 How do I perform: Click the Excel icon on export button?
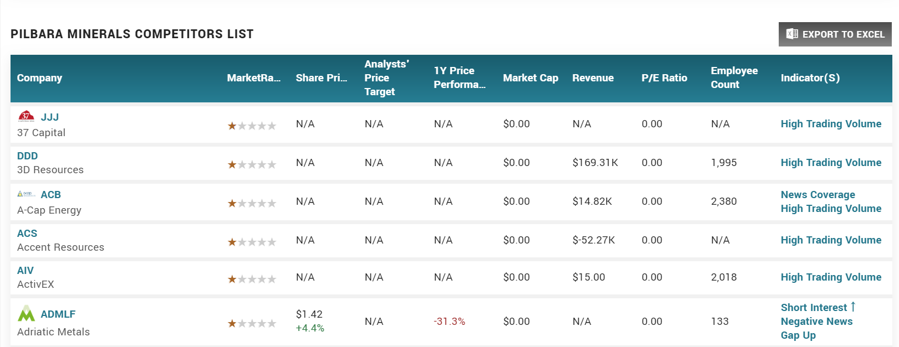(x=793, y=34)
